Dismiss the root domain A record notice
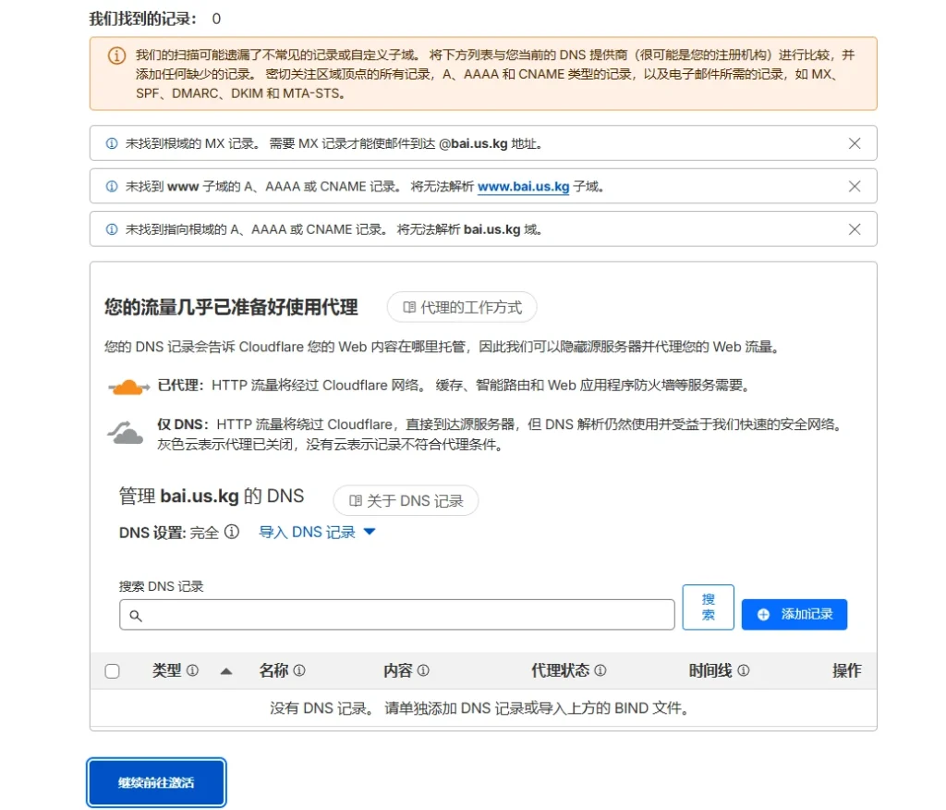The height and width of the screenshot is (810, 946). point(855,229)
